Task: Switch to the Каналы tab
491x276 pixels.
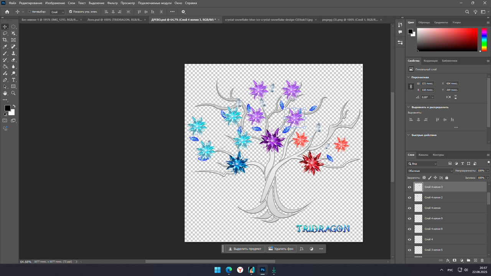Action: click(423, 155)
